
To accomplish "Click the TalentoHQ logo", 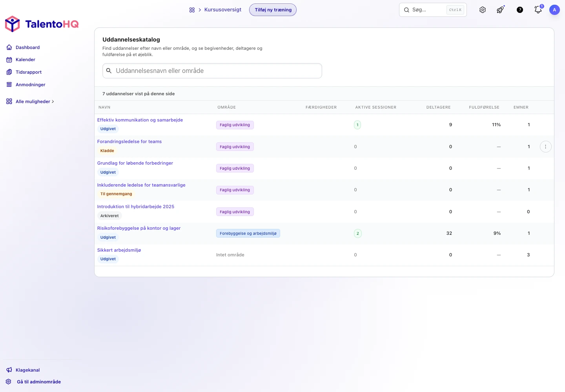I will click(42, 24).
